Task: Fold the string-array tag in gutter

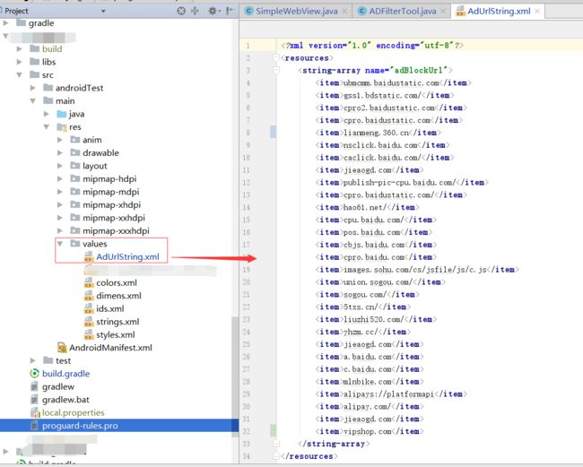Action: [x=276, y=70]
